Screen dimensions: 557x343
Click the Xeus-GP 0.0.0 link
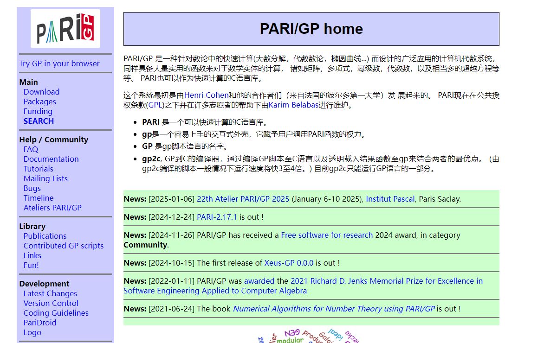289,263
